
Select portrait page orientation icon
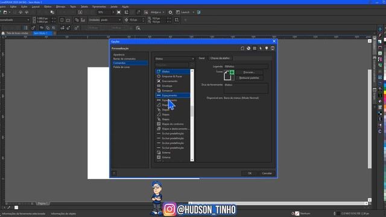(x=62, y=20)
